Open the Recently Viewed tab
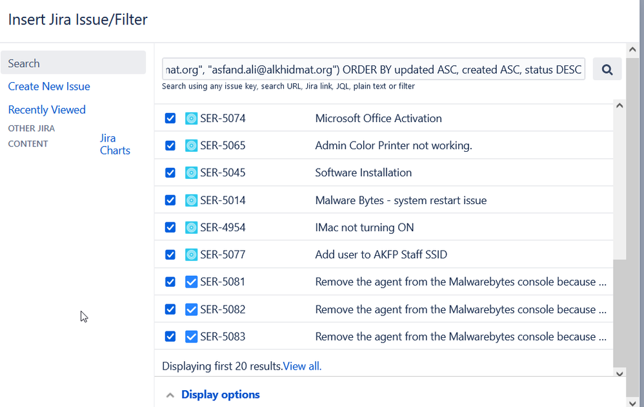Image resolution: width=644 pixels, height=407 pixels. point(47,110)
